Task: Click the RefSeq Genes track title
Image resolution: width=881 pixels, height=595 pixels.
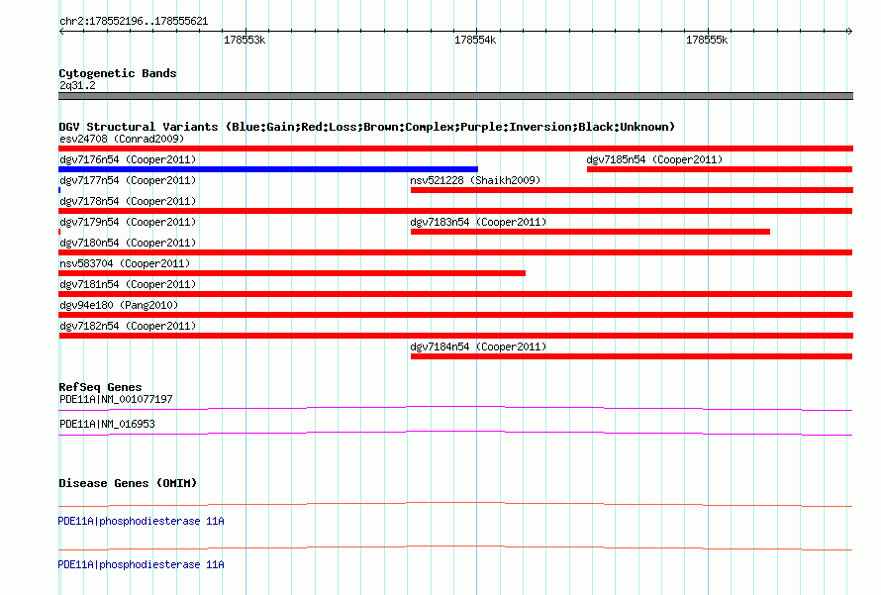Action: click(x=100, y=387)
